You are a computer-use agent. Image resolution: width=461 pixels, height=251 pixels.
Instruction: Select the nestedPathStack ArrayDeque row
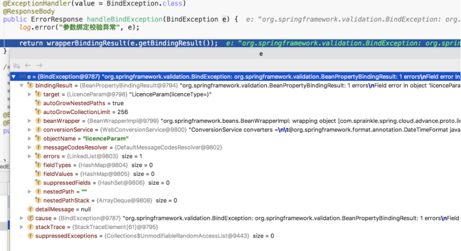[235, 200]
